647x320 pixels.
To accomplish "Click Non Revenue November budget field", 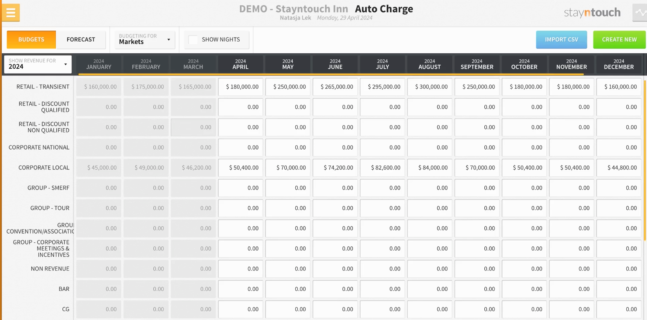I will [x=572, y=269].
